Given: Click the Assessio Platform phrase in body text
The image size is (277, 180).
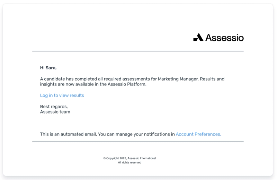Looking at the screenshot, I should 127,84.
